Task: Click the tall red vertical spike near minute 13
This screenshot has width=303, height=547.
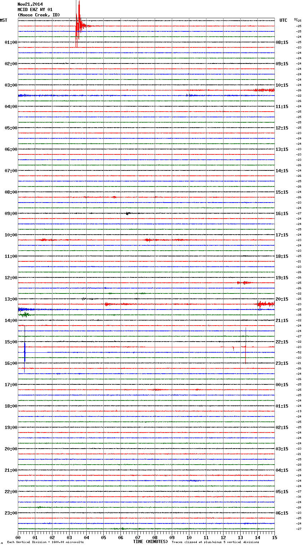Action: click(246, 346)
